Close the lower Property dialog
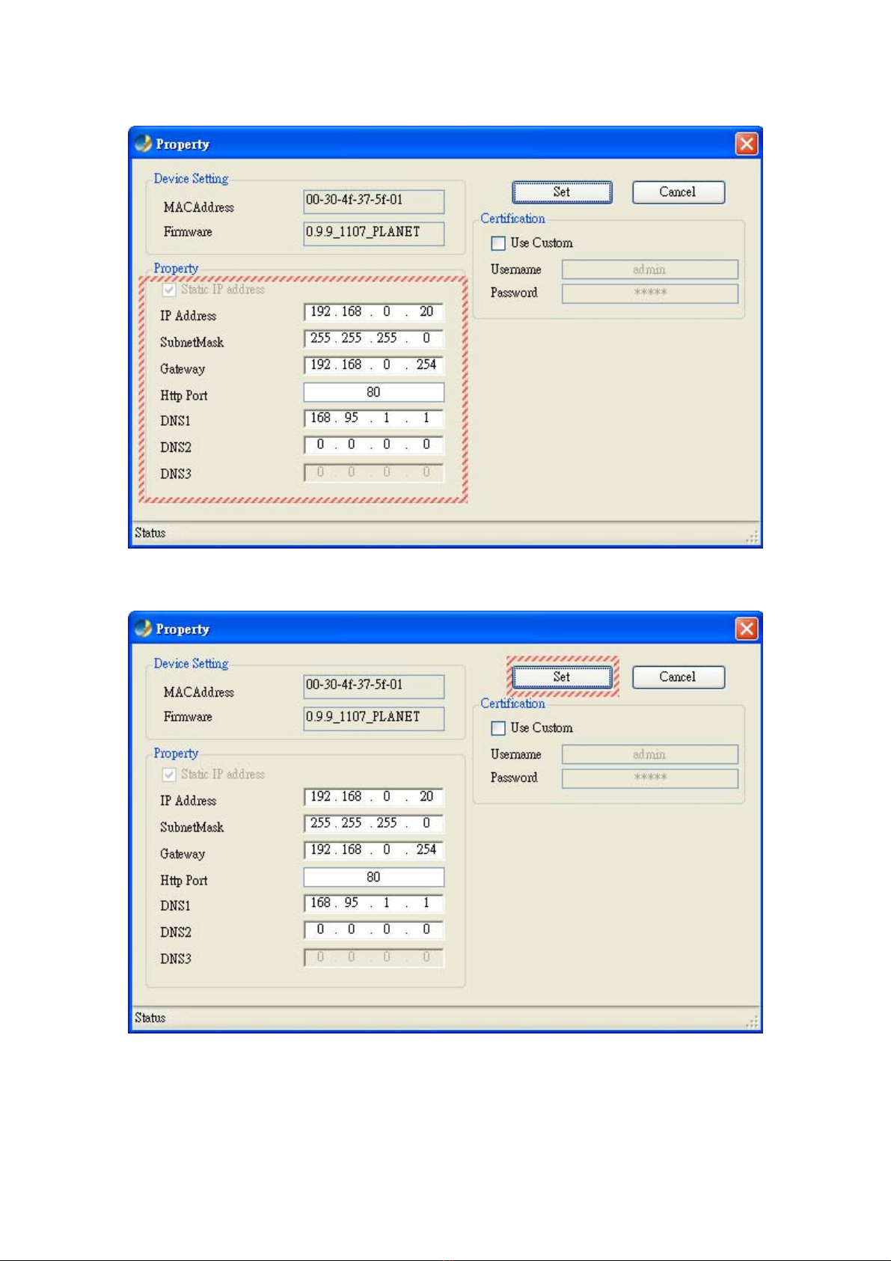 (746, 629)
